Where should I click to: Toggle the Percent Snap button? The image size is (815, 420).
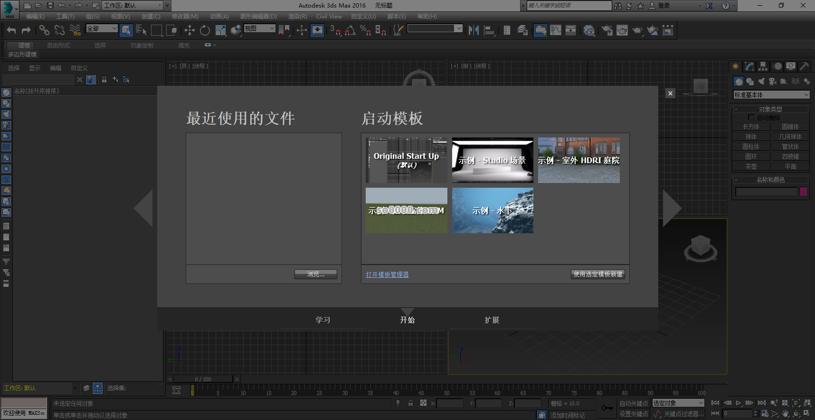[365, 30]
